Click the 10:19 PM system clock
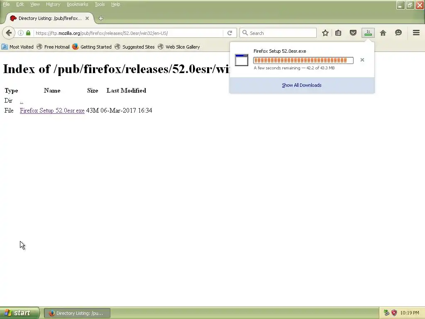This screenshot has height=319, width=425. click(x=410, y=313)
